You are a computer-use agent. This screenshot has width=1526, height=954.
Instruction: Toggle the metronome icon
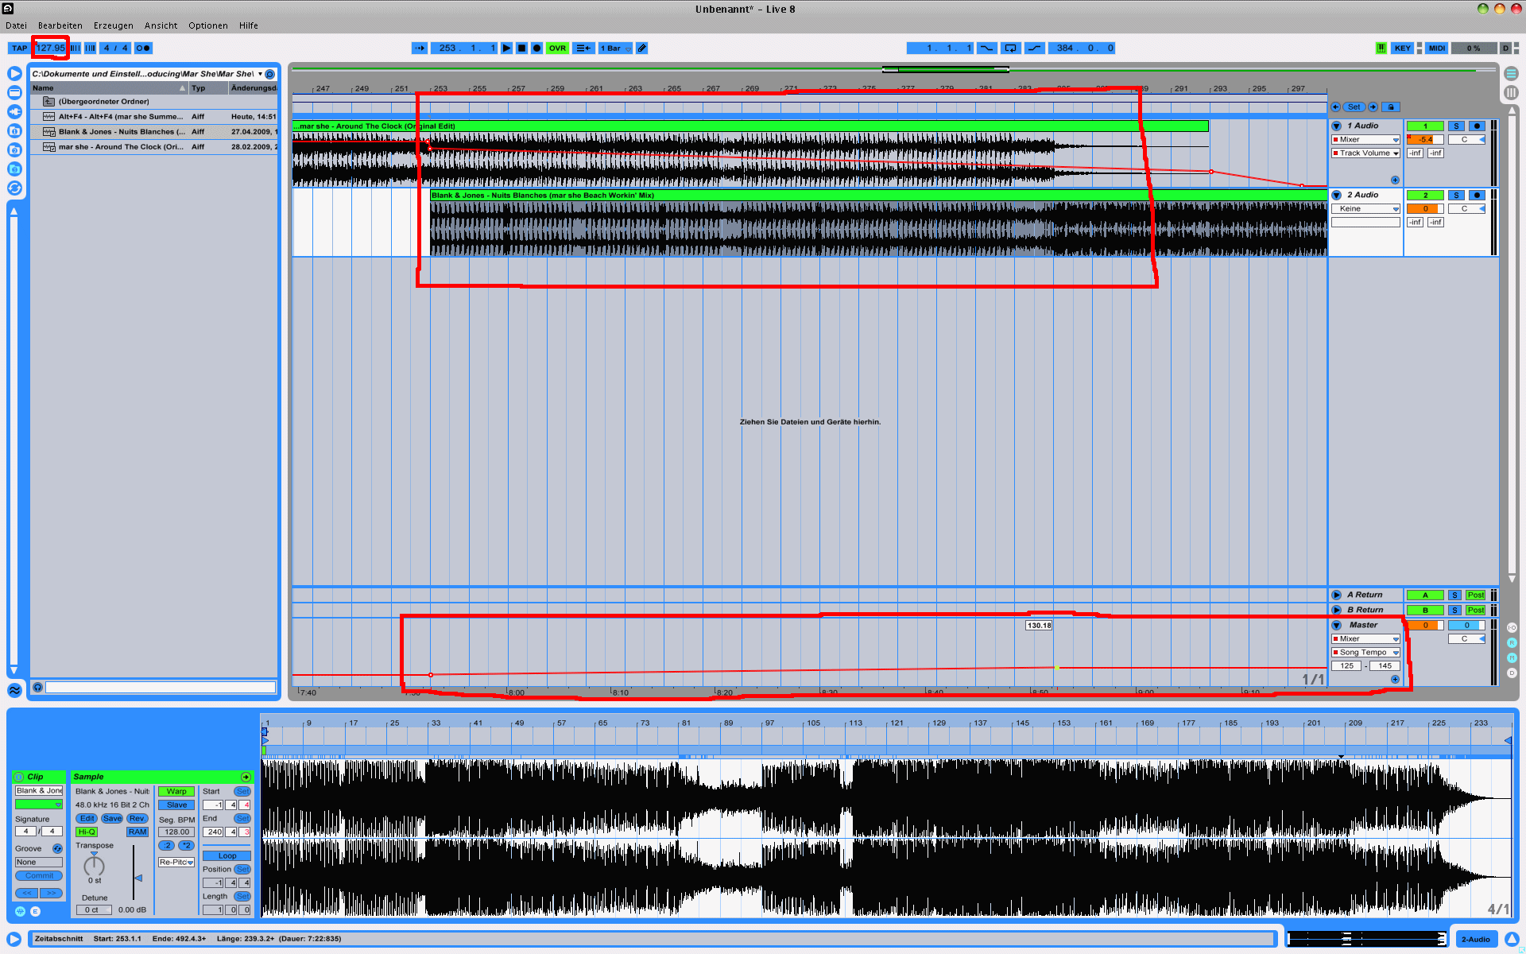pos(143,48)
